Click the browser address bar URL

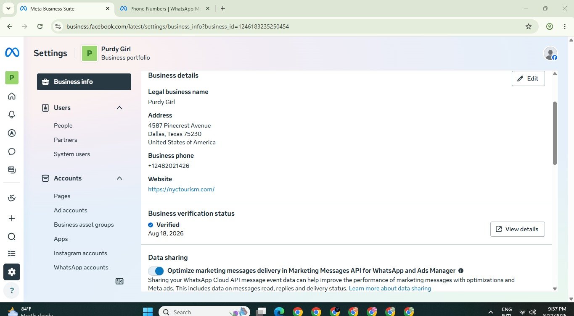click(x=177, y=26)
